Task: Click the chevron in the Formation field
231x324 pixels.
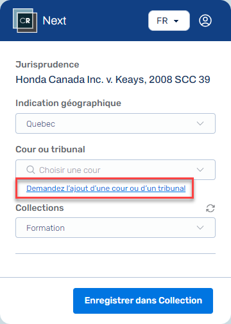Action: pyautogui.click(x=200, y=228)
